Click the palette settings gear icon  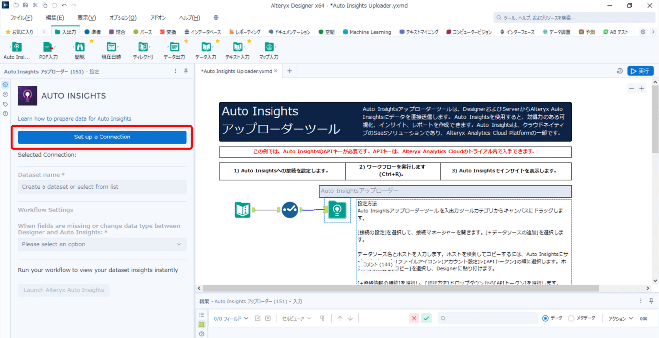[x=643, y=32]
